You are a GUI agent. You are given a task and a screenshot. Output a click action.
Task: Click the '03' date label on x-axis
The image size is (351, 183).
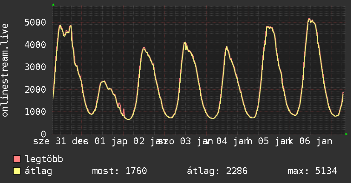[186, 141]
